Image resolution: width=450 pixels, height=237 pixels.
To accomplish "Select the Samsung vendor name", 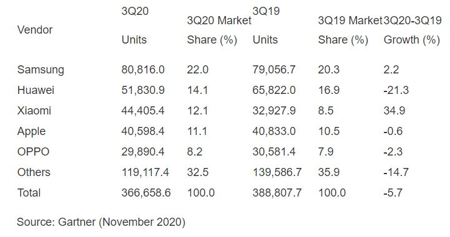I will 41,70.
